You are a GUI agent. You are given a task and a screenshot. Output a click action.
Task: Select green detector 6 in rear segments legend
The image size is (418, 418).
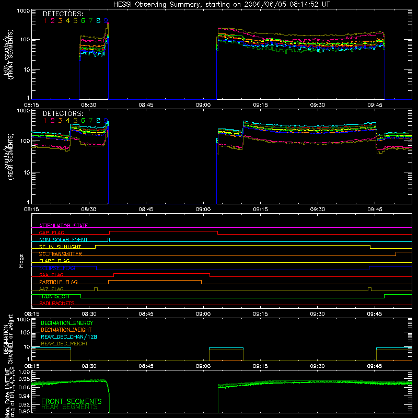[83, 121]
